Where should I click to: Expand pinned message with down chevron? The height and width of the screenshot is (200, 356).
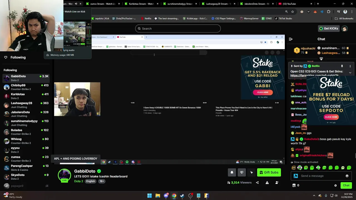click(x=350, y=72)
